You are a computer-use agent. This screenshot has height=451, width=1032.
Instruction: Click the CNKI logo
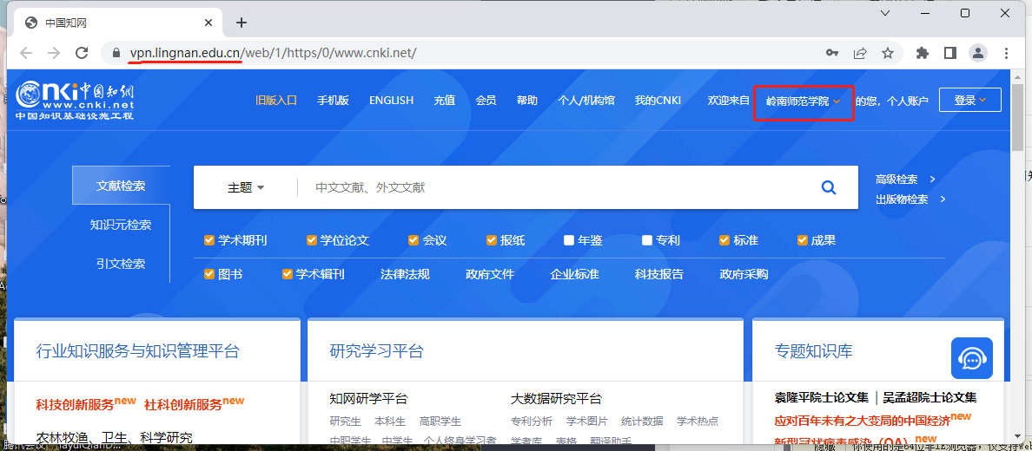click(x=75, y=101)
